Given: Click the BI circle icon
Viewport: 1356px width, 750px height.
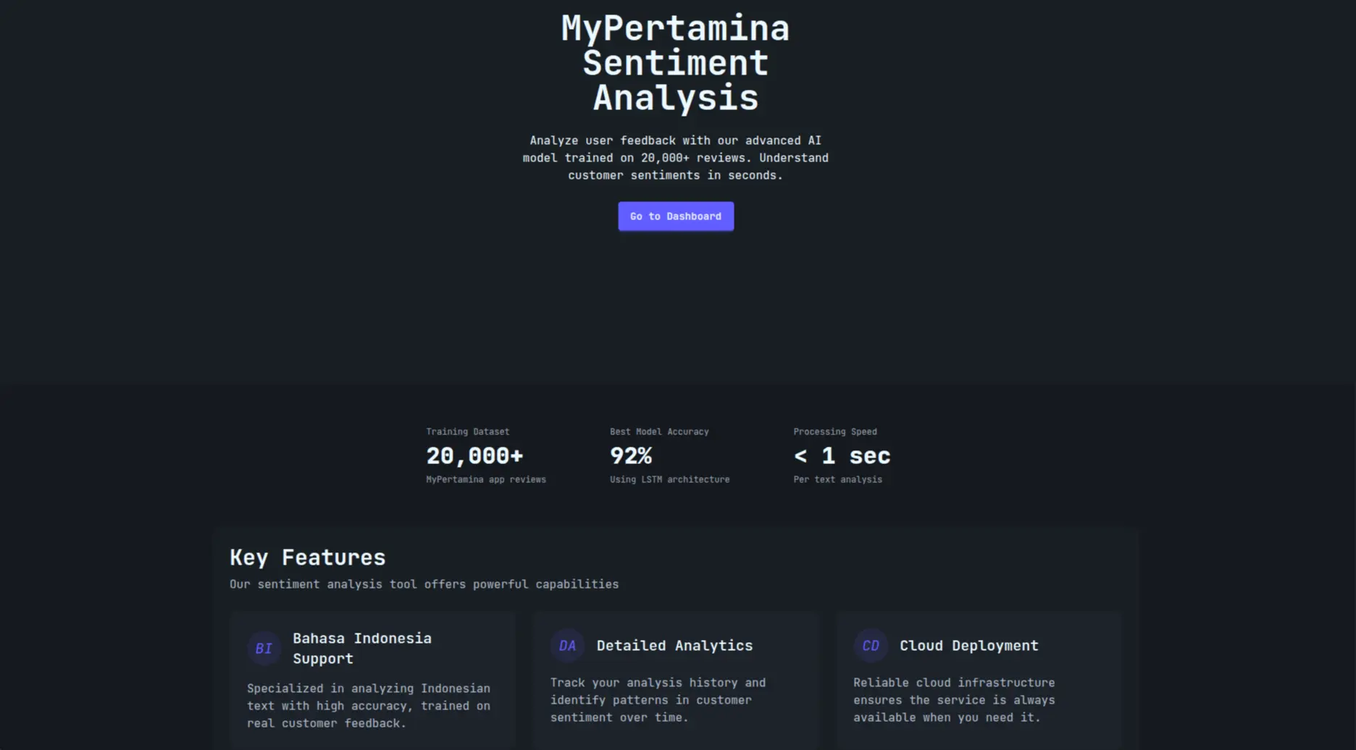Looking at the screenshot, I should point(264,648).
